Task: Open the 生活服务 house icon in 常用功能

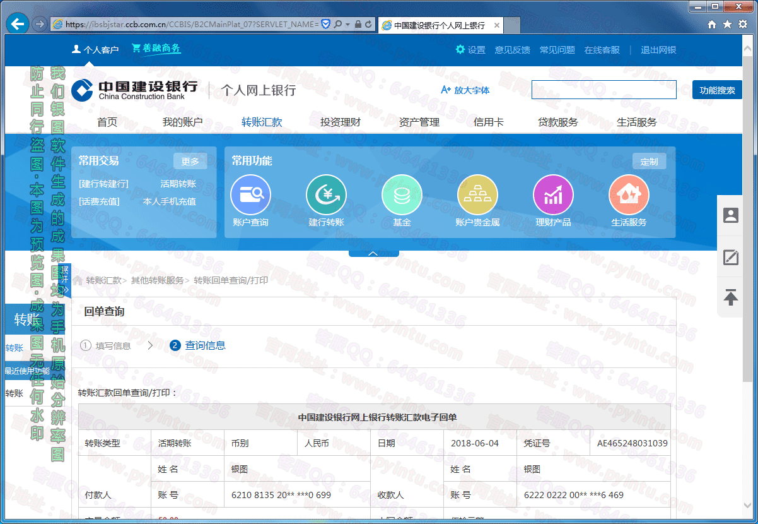Action: pos(629,194)
